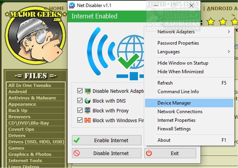This screenshot has height=168, width=238.
Task: Open the HOME link on MajorGeeks page
Action: (x=57, y=8)
